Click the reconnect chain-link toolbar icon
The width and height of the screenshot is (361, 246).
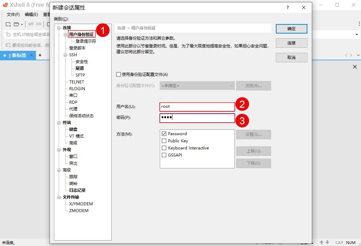click(x=39, y=24)
